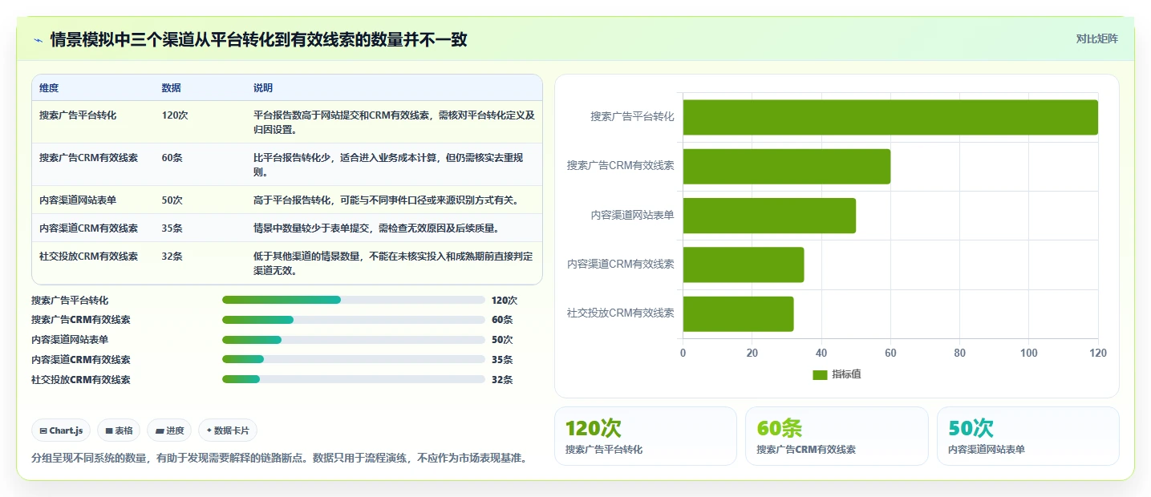Click chart bar for 内容渠道网站表单
The height and width of the screenshot is (497, 1151).
pos(769,216)
